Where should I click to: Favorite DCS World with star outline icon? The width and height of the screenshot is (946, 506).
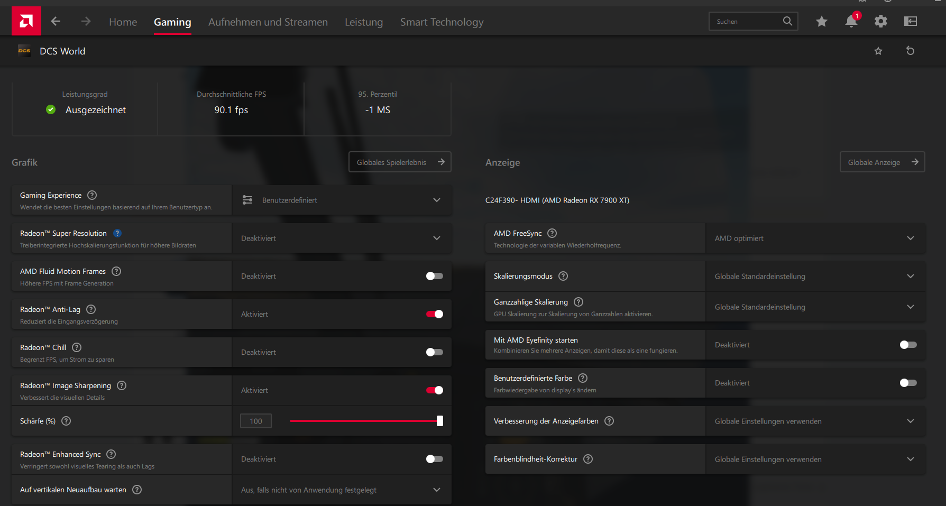[878, 51]
